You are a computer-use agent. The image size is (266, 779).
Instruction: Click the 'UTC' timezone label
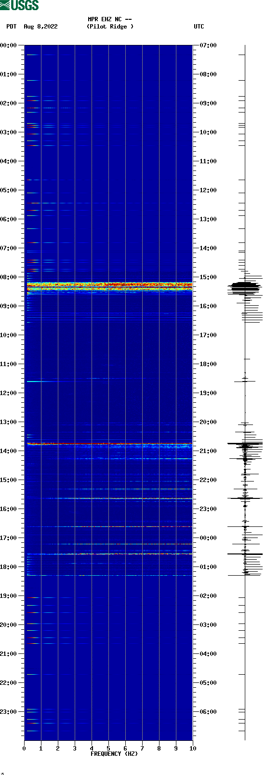coord(199,27)
